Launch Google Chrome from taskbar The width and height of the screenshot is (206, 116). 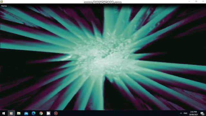pyautogui.click(x=41, y=113)
